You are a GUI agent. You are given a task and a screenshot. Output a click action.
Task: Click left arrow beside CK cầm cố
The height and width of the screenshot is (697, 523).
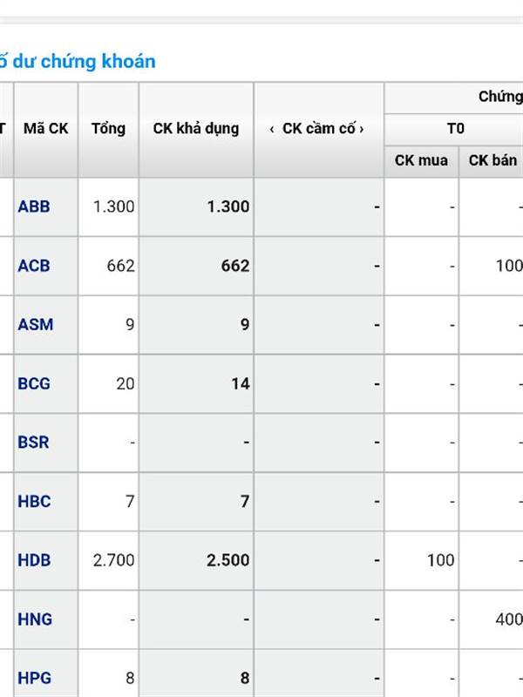click(272, 129)
